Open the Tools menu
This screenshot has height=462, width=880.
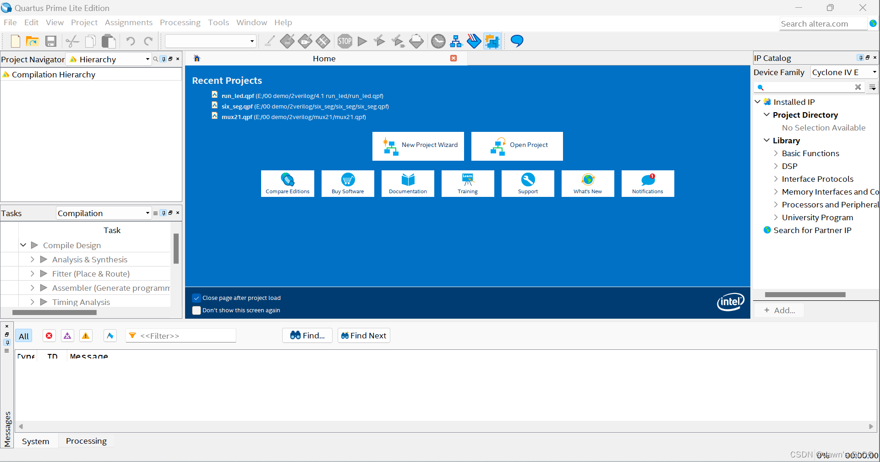coord(218,22)
